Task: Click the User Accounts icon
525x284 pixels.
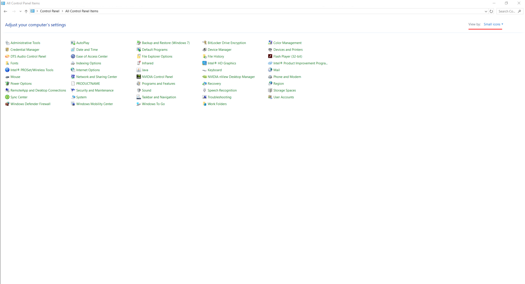Action: [270, 97]
